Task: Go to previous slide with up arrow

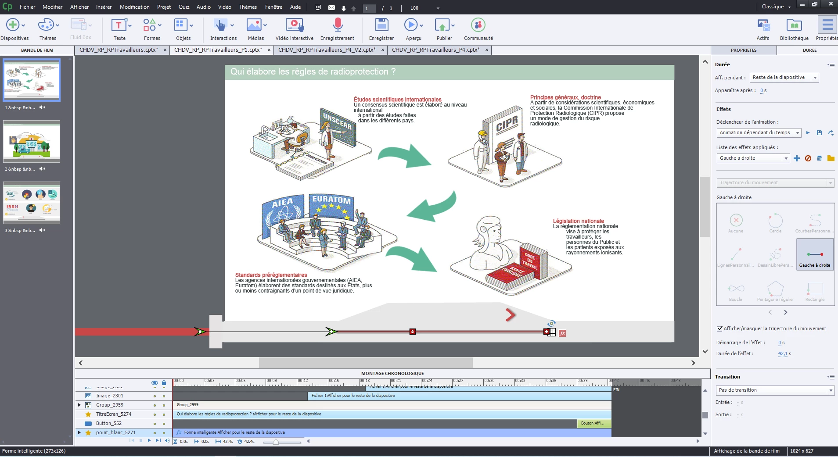Action: [x=353, y=8]
